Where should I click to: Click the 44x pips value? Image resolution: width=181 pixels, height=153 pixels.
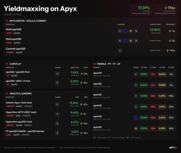pyautogui.click(x=85, y=123)
